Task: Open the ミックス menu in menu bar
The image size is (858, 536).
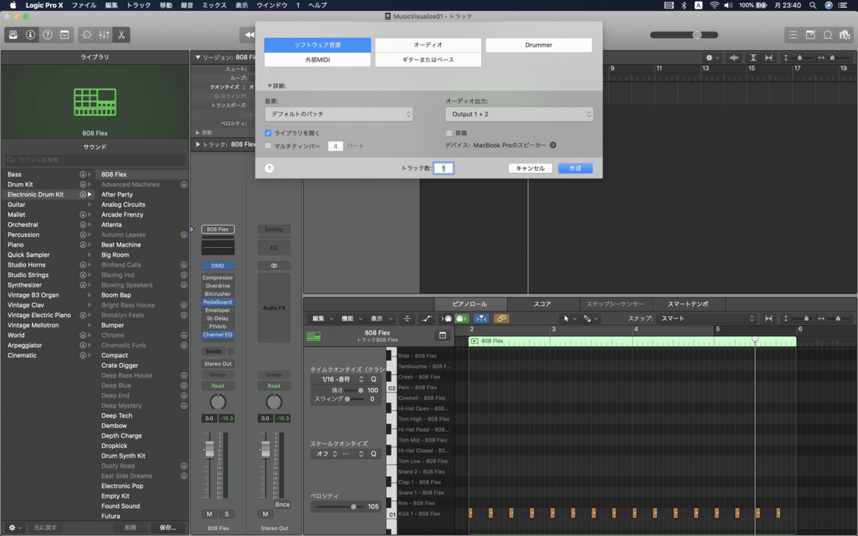Action: tap(214, 5)
